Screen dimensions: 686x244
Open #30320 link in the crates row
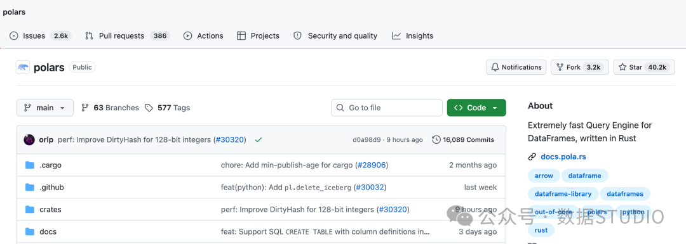coord(393,210)
